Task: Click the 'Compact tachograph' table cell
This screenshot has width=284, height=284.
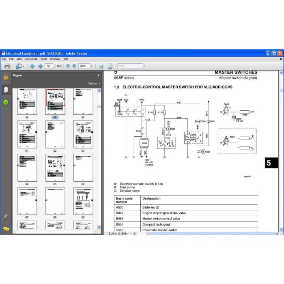Action: (x=199, y=224)
